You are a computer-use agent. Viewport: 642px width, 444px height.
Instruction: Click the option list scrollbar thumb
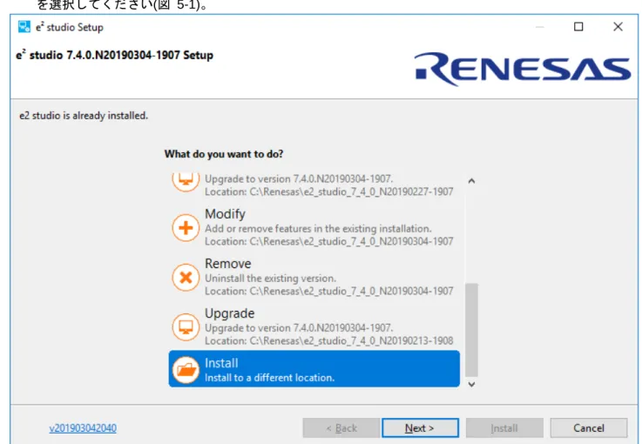click(471, 330)
